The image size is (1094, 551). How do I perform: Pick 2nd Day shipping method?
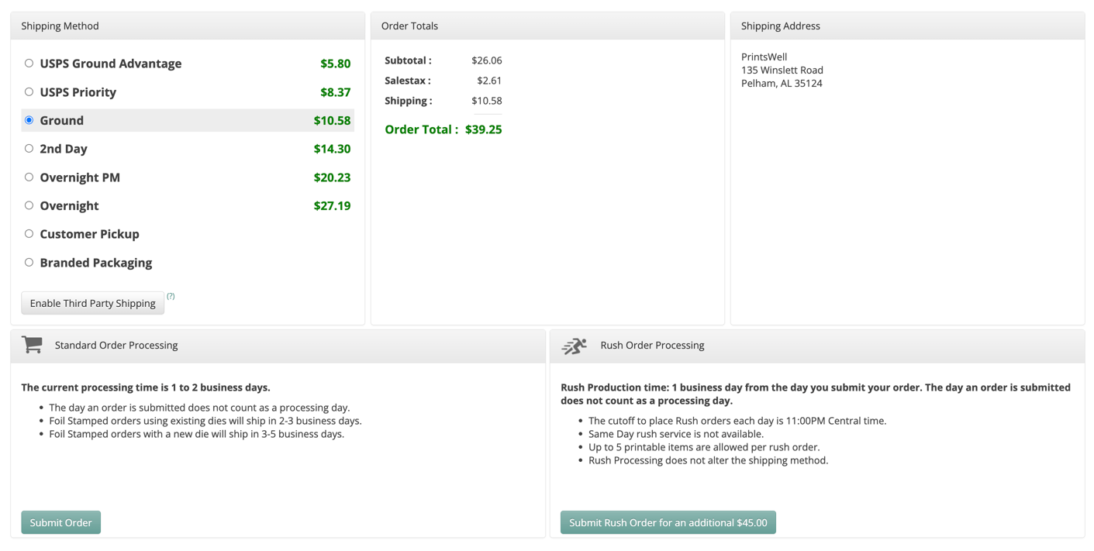pos(29,149)
